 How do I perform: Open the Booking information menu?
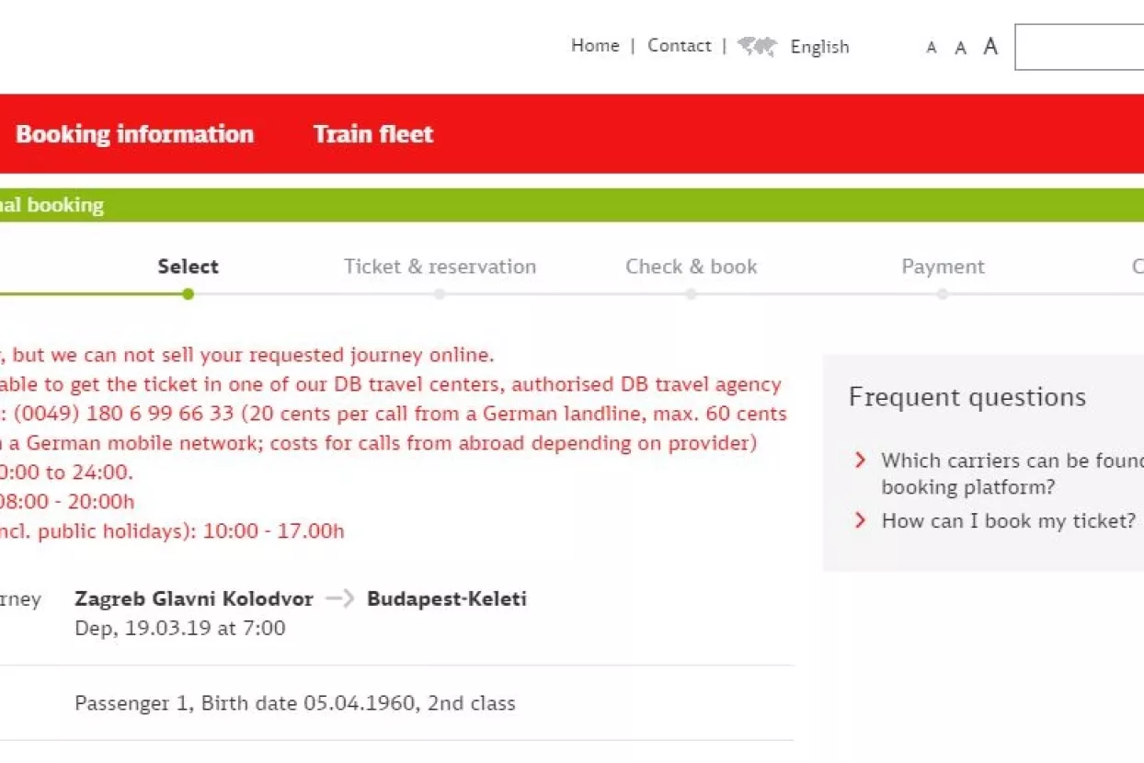[x=134, y=134]
